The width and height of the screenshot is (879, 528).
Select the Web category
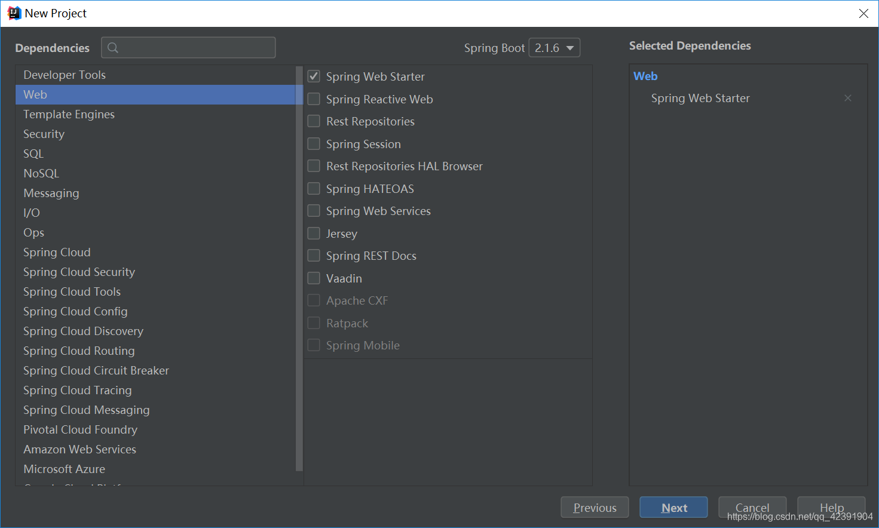coord(155,94)
